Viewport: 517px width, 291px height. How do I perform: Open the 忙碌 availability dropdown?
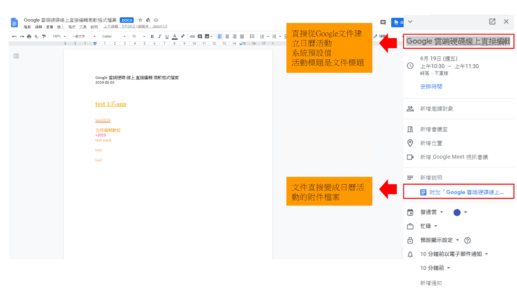(x=429, y=226)
